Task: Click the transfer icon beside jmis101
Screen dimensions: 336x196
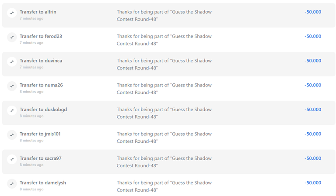Action: point(12,134)
